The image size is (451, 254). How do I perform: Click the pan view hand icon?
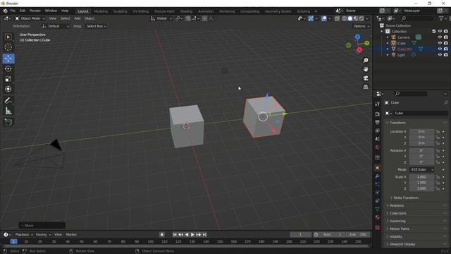tap(366, 69)
